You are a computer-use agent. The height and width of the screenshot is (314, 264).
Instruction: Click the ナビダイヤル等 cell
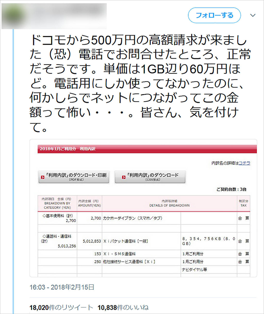tap(209, 270)
